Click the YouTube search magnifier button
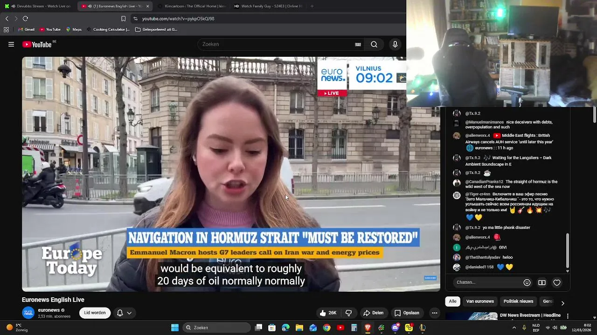The width and height of the screenshot is (597, 335). (x=374, y=44)
